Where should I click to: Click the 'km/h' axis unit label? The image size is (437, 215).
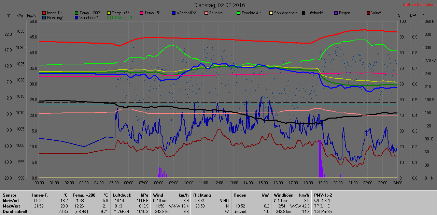pyautogui.click(x=31, y=16)
